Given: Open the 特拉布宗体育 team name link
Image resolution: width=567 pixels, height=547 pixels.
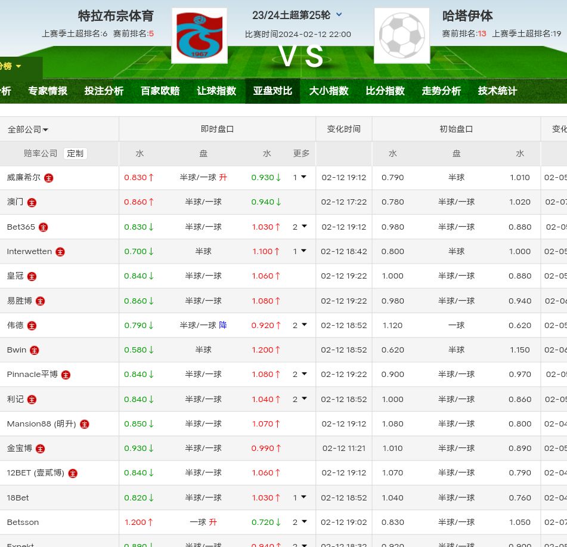Looking at the screenshot, I should (116, 16).
